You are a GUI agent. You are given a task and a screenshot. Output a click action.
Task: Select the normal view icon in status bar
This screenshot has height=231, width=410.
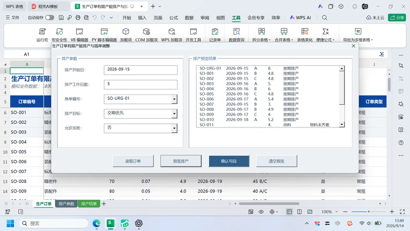click(289, 211)
